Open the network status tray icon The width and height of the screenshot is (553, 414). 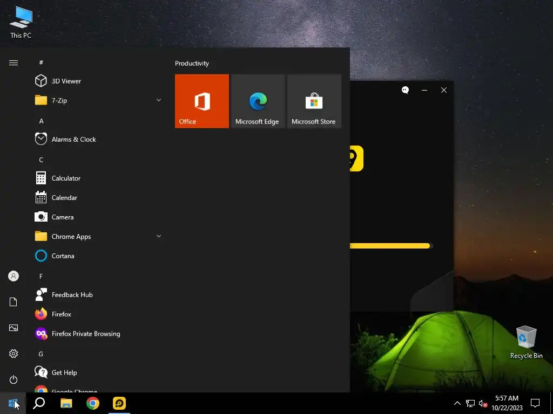(470, 403)
